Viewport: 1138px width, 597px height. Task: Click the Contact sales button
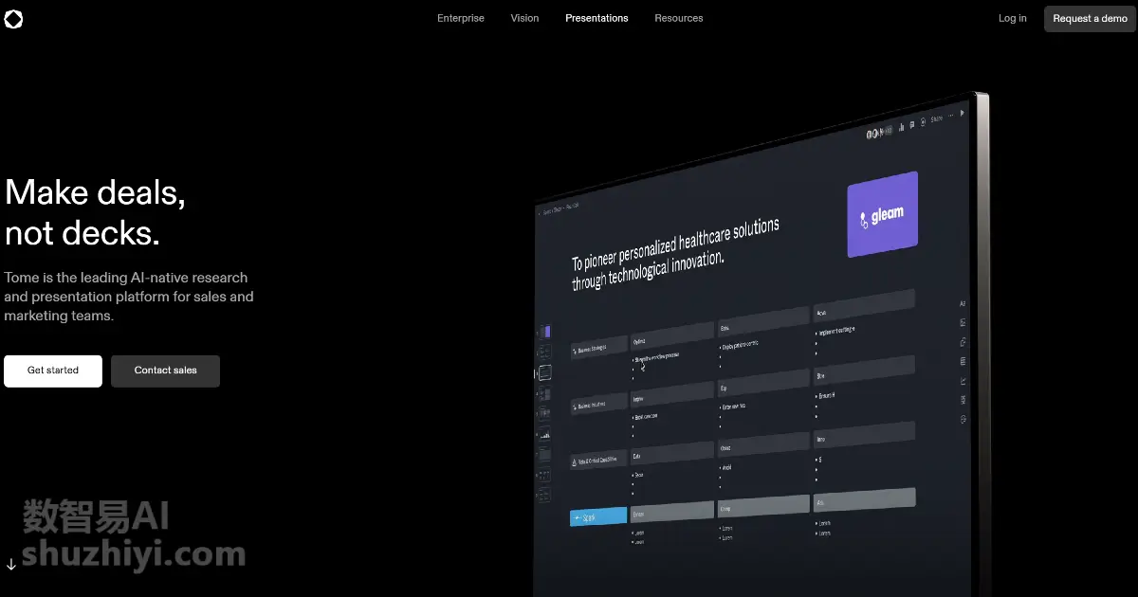pyautogui.click(x=166, y=371)
